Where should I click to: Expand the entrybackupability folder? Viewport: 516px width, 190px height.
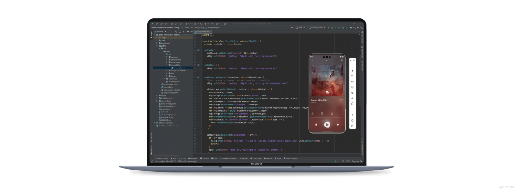pyautogui.click(x=167, y=71)
